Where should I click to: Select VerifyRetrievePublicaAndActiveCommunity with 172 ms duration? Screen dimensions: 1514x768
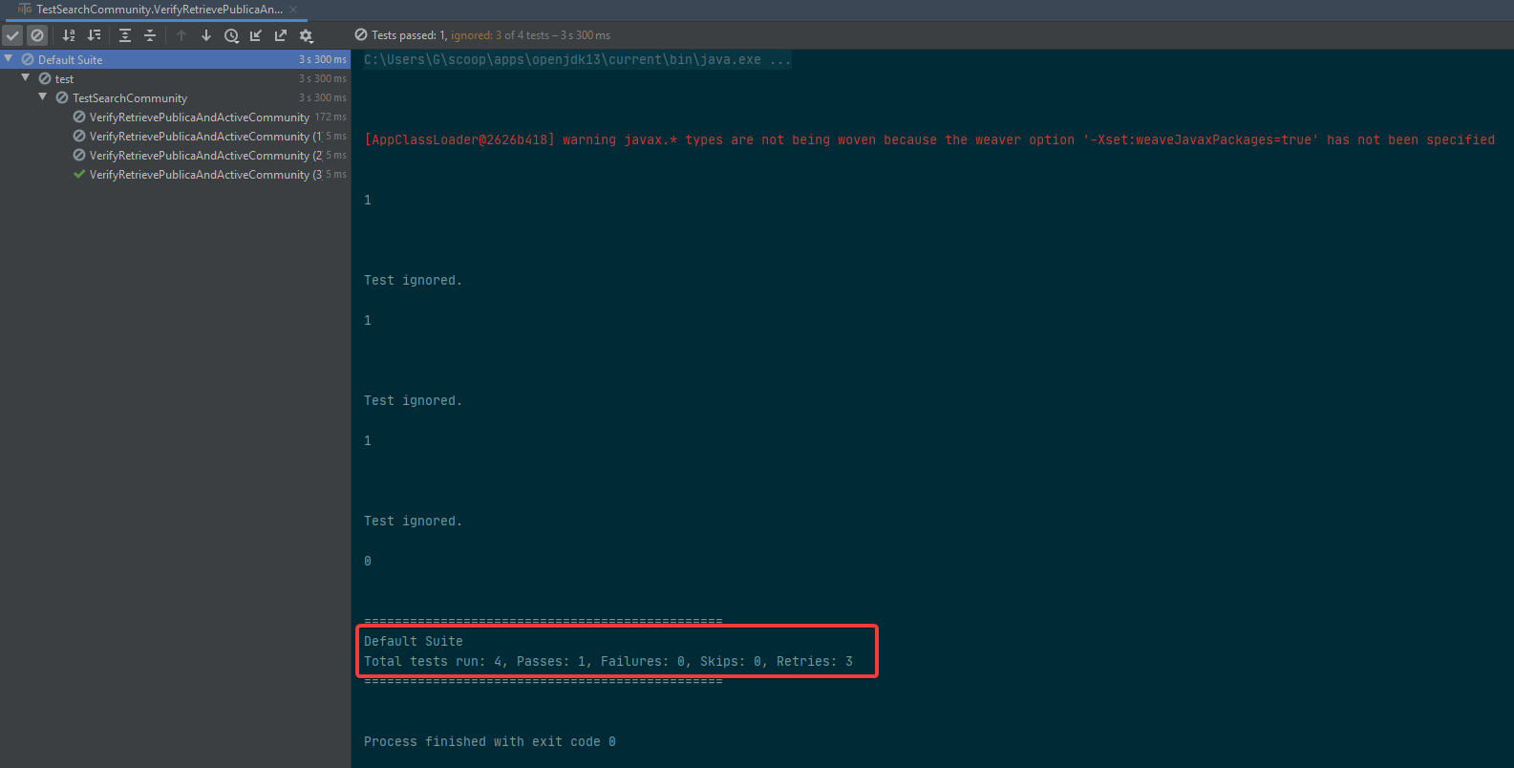[176, 117]
